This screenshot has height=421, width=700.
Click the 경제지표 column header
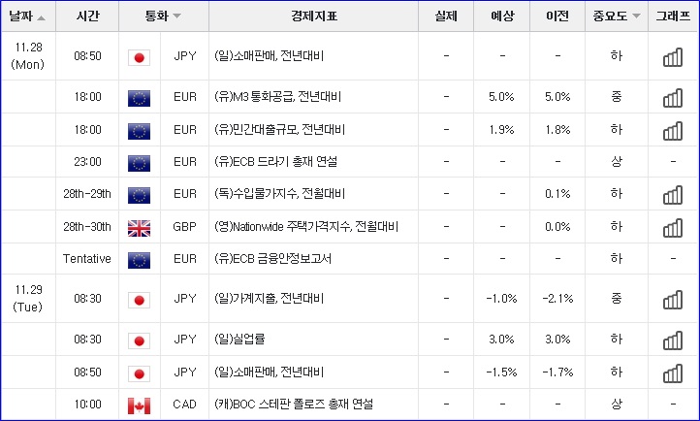point(314,16)
